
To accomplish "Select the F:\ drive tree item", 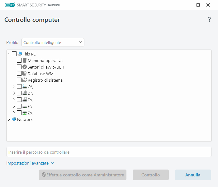I will [30, 106].
